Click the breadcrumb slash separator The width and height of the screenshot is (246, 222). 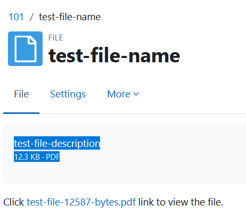click(31, 17)
